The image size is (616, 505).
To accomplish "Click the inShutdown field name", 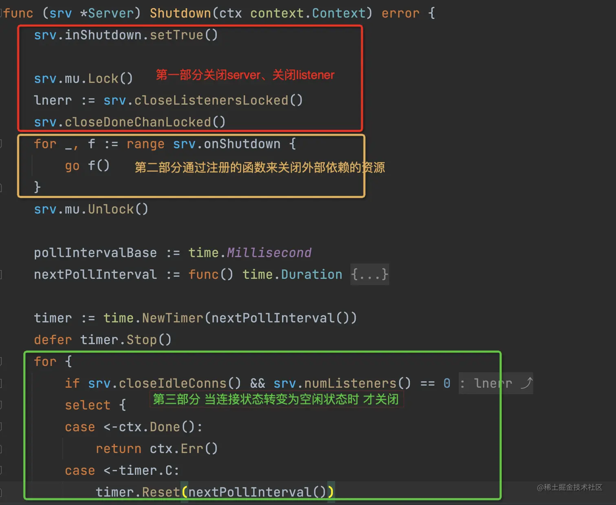I will pyautogui.click(x=103, y=35).
